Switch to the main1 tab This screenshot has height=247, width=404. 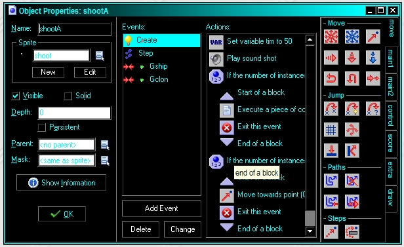391,58
